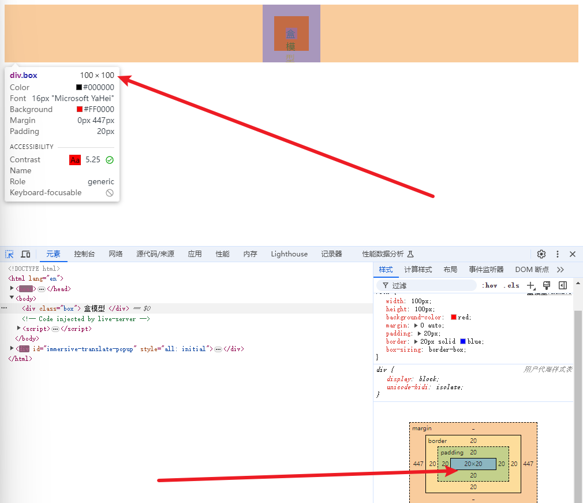Expand the border shorthand property
Screen dimensions: 583x503
pyautogui.click(x=416, y=342)
